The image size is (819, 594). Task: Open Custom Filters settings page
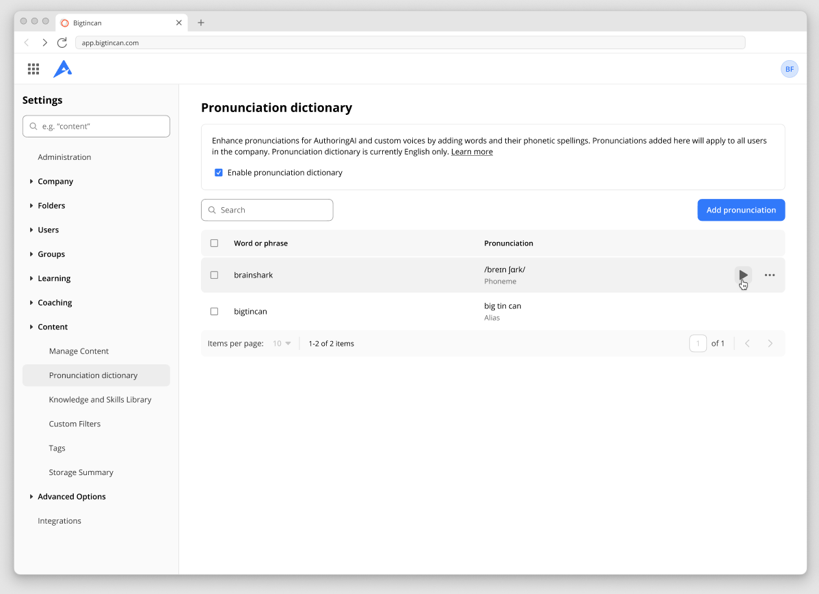coord(75,424)
